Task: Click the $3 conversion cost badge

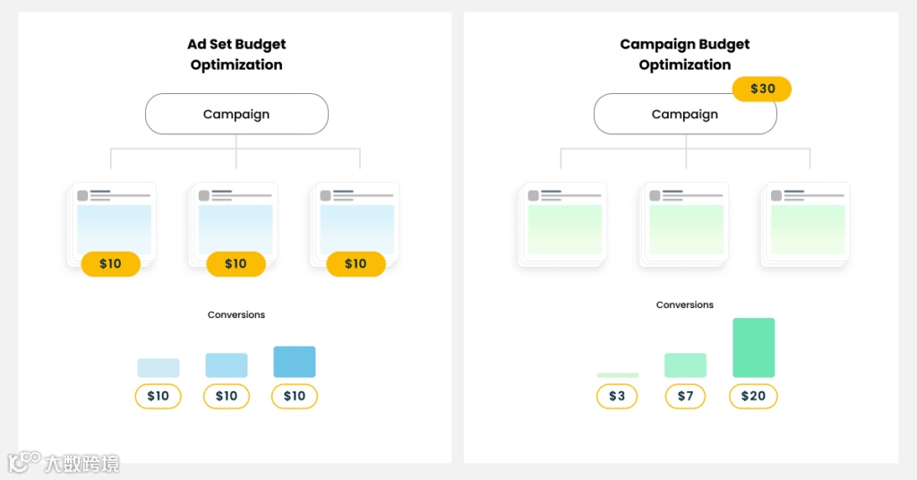Action: tap(617, 396)
